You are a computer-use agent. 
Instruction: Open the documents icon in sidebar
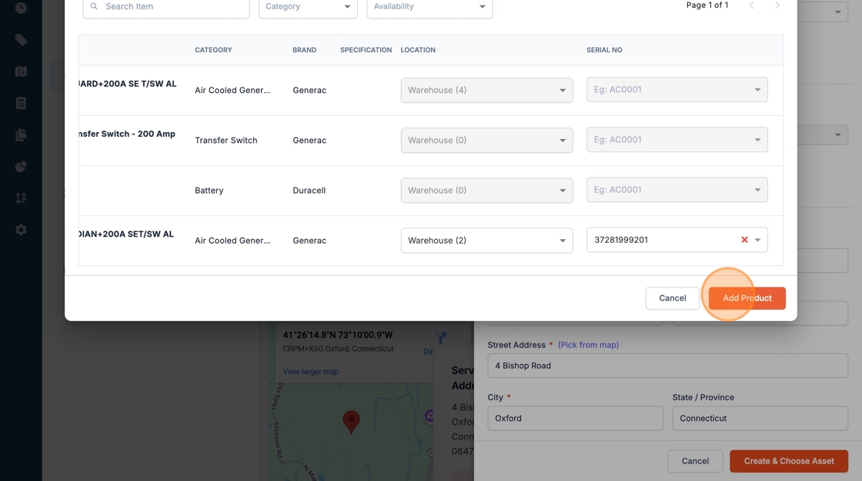coord(21,135)
